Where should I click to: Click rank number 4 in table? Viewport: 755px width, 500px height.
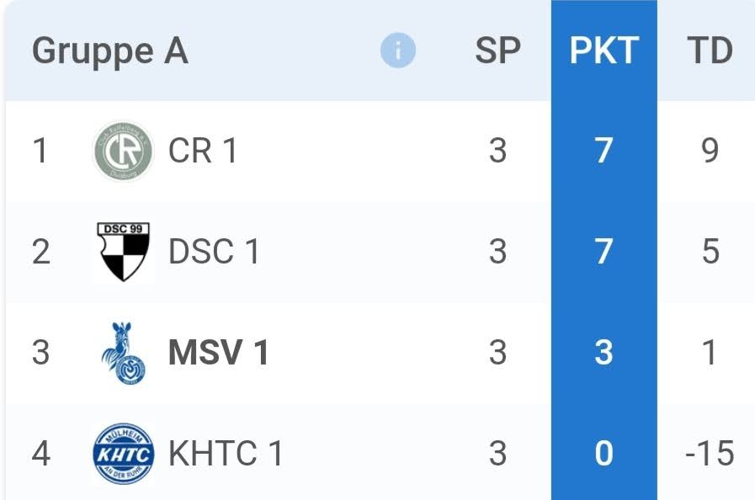pos(40,454)
